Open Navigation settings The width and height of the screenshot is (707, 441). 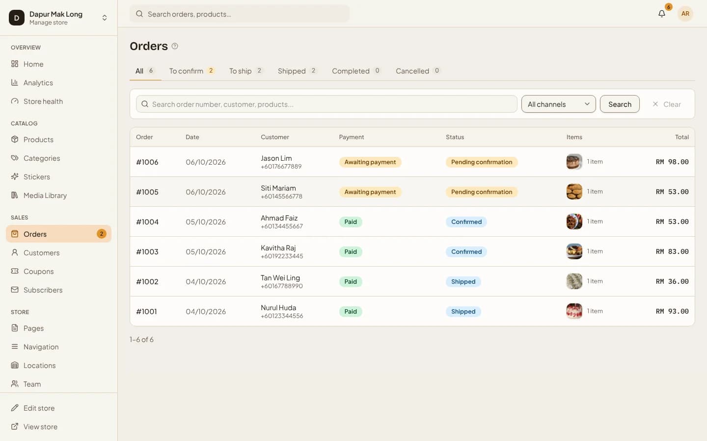click(x=59, y=347)
